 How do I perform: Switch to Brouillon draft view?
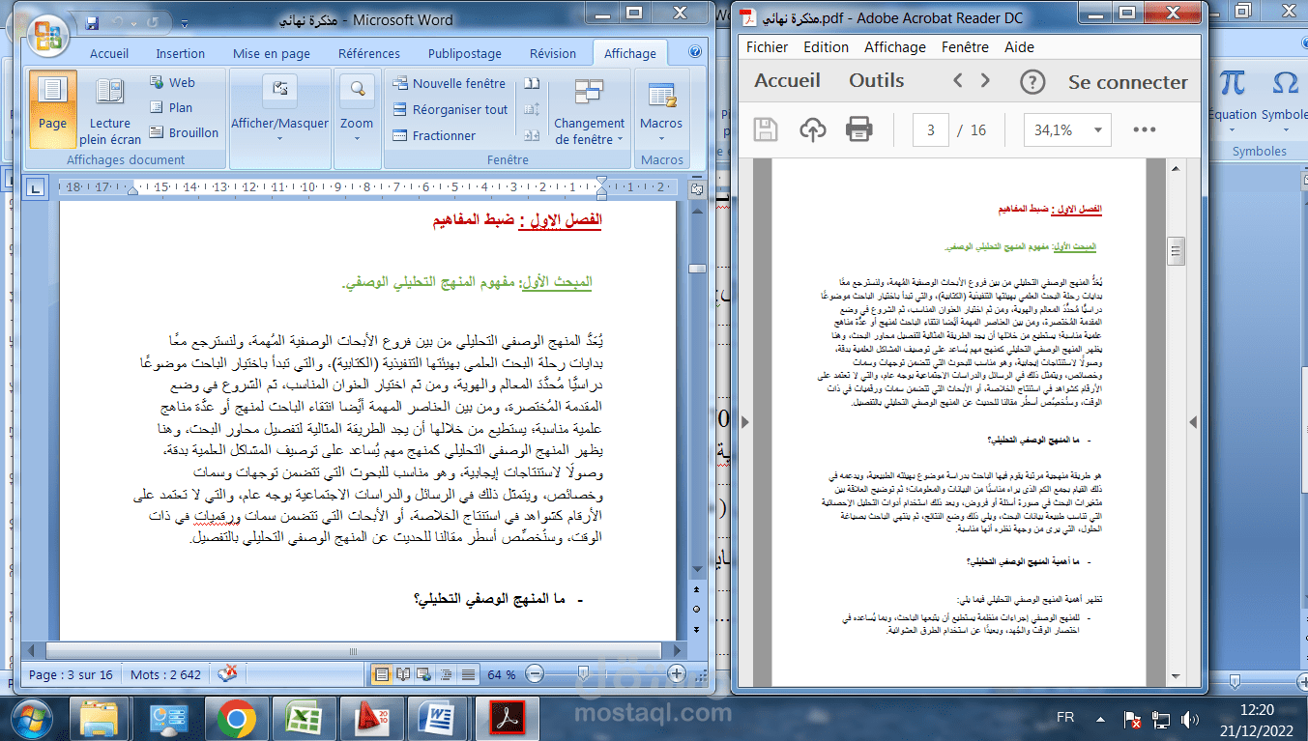tap(185, 133)
